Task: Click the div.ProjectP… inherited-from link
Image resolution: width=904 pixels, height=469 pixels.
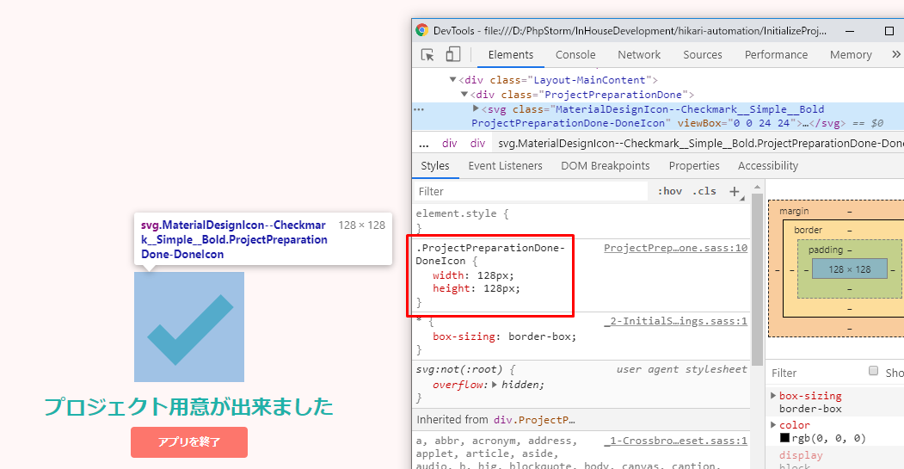Action: [534, 420]
